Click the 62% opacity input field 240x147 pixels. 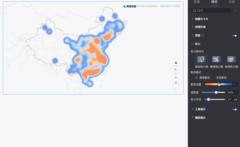pos(232,92)
